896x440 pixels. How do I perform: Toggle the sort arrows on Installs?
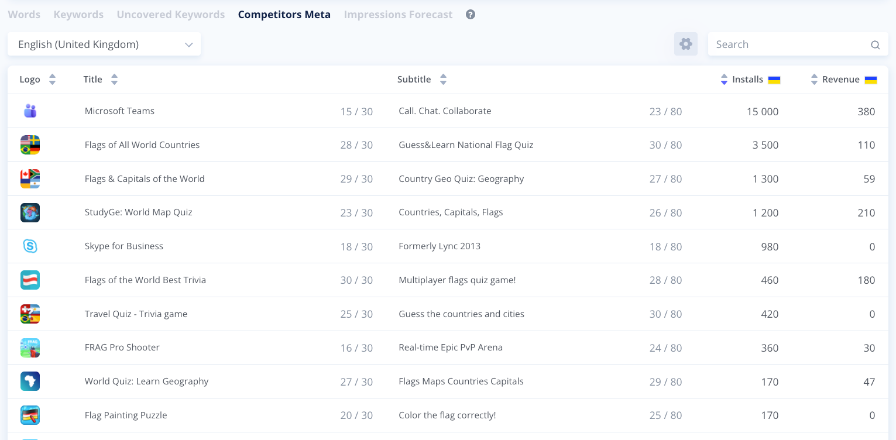[724, 80]
